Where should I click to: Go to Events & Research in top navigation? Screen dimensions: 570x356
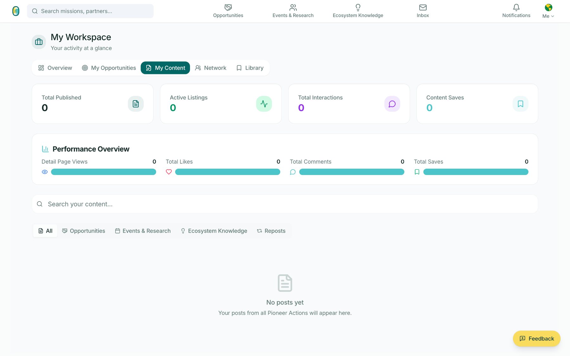293,11
